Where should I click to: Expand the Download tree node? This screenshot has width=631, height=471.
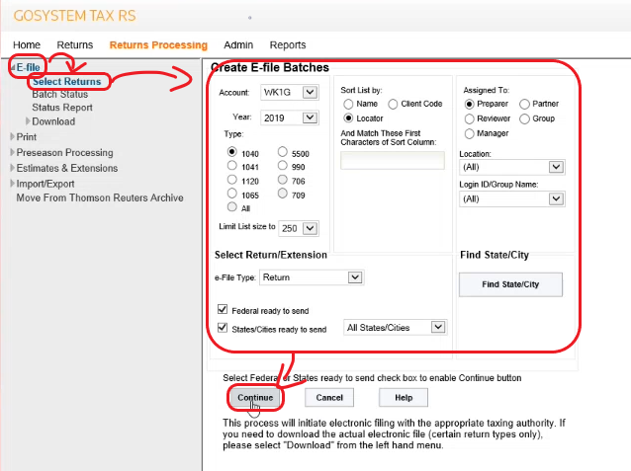coord(28,121)
